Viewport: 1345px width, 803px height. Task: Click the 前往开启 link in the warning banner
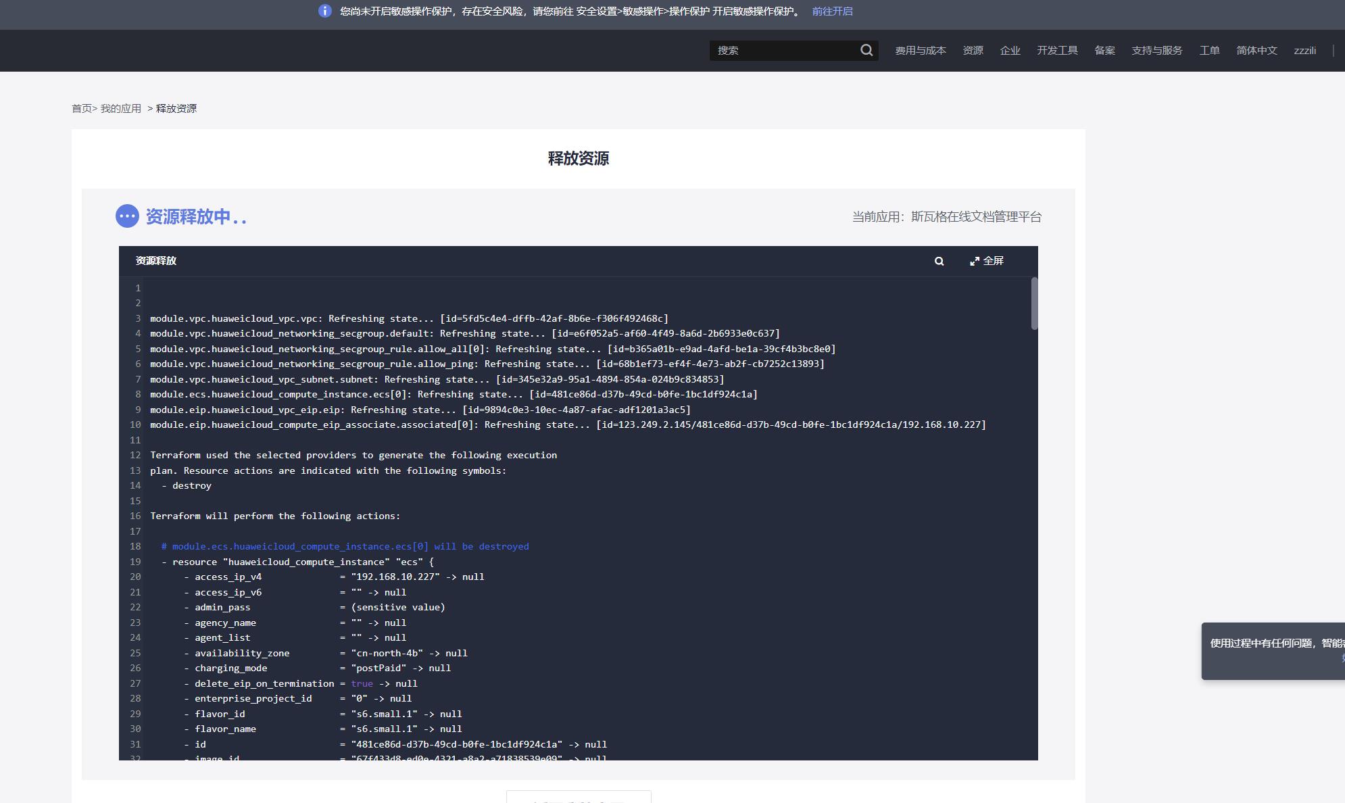(x=831, y=11)
